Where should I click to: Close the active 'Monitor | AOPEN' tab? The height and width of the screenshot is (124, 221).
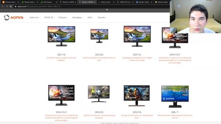(x=95, y=2)
